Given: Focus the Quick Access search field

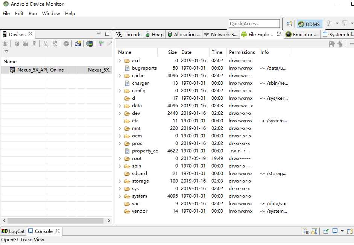Looking at the screenshot, I should (254, 23).
